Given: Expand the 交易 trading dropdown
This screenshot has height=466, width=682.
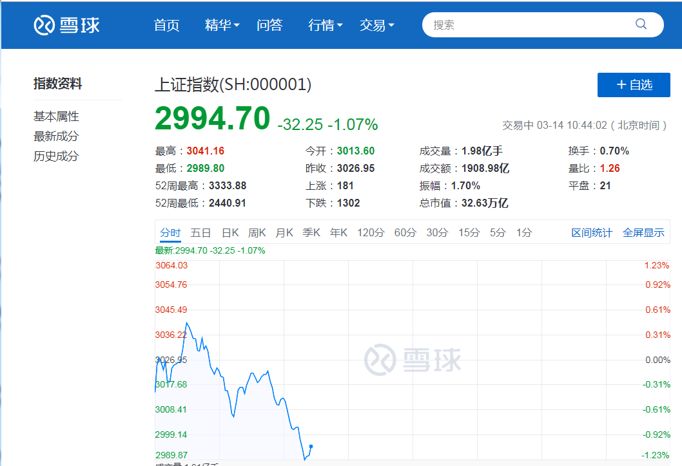Looking at the screenshot, I should click(x=377, y=25).
